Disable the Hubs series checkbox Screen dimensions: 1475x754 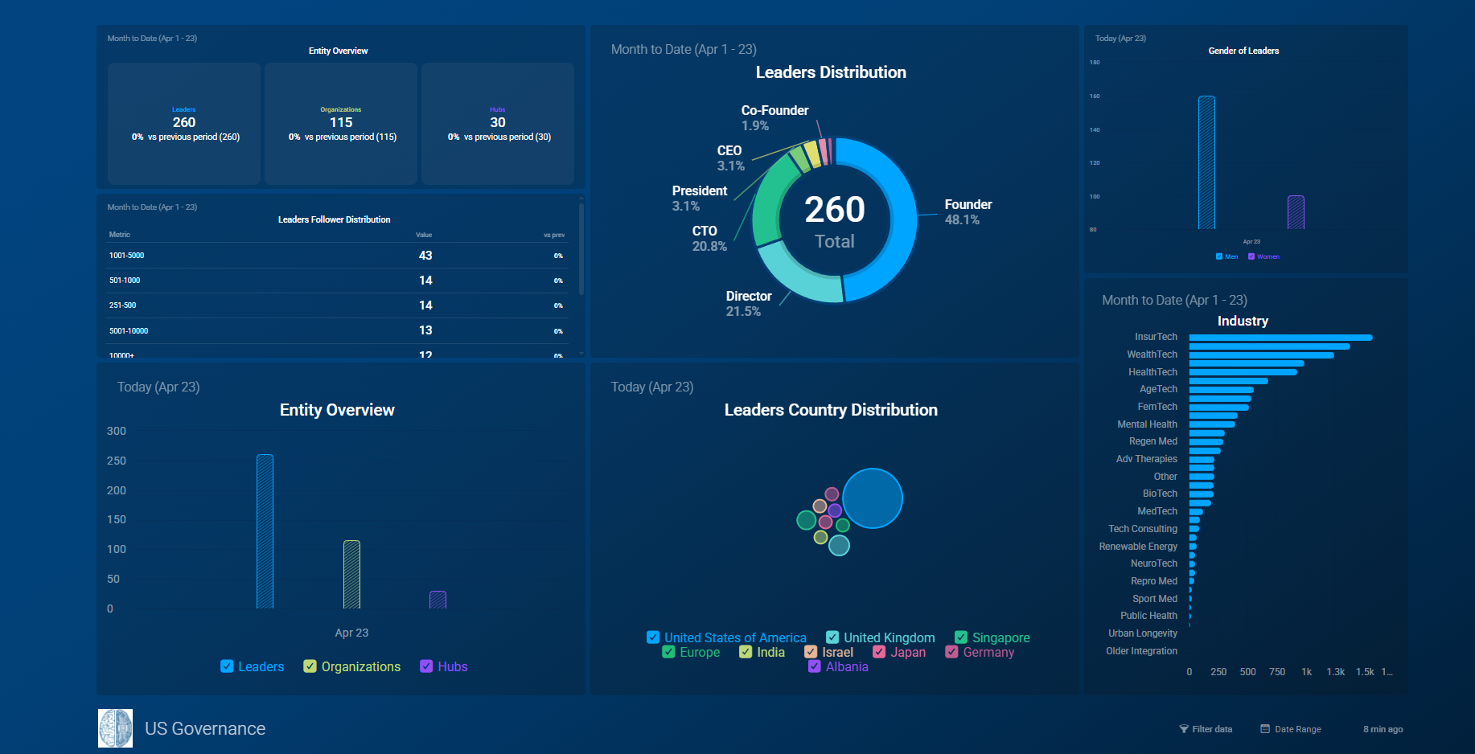coord(426,666)
